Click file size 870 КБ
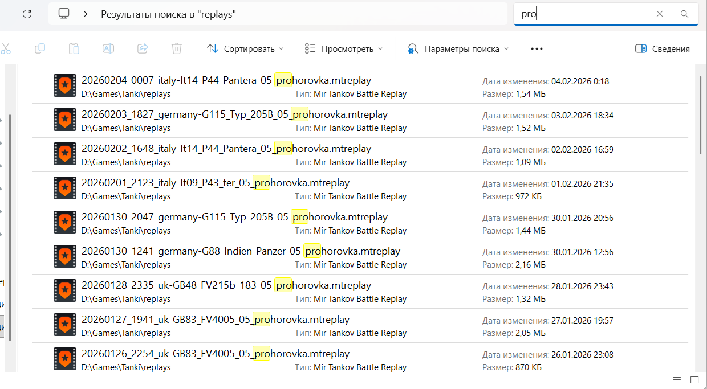Viewport: 707px width, 389px height. click(529, 367)
